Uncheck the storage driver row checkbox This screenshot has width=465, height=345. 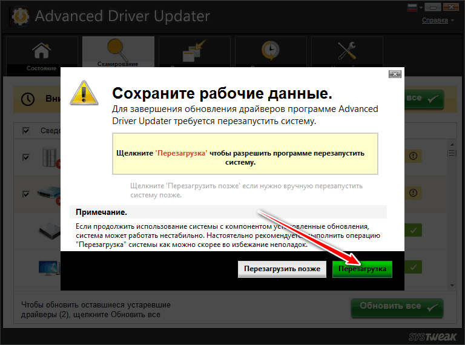[x=26, y=157]
